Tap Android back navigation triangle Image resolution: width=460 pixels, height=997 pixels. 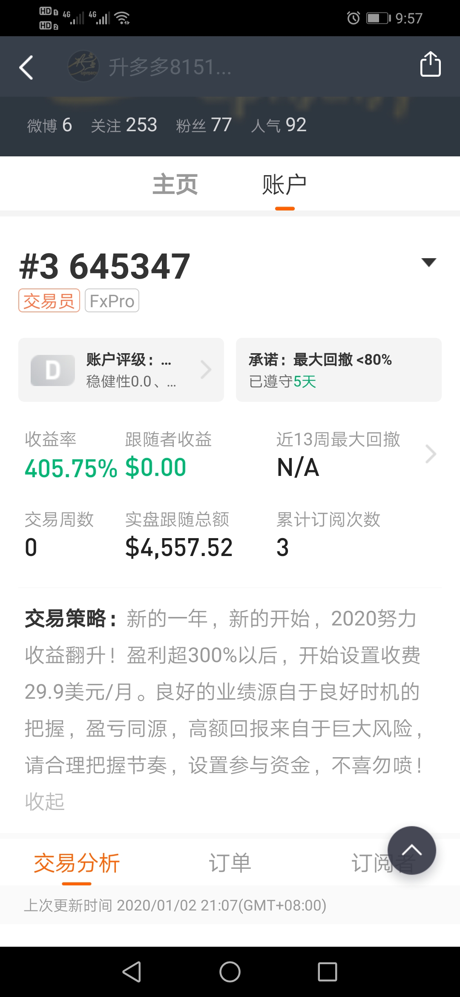[x=132, y=972]
